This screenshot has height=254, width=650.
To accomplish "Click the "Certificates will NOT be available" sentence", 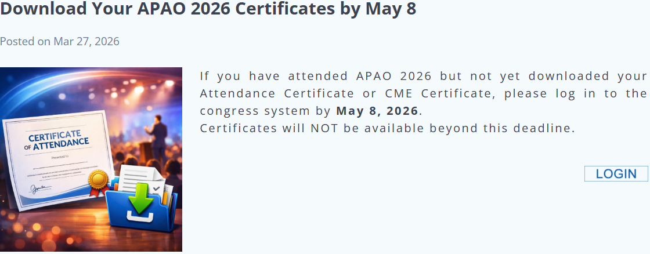I will [x=387, y=128].
